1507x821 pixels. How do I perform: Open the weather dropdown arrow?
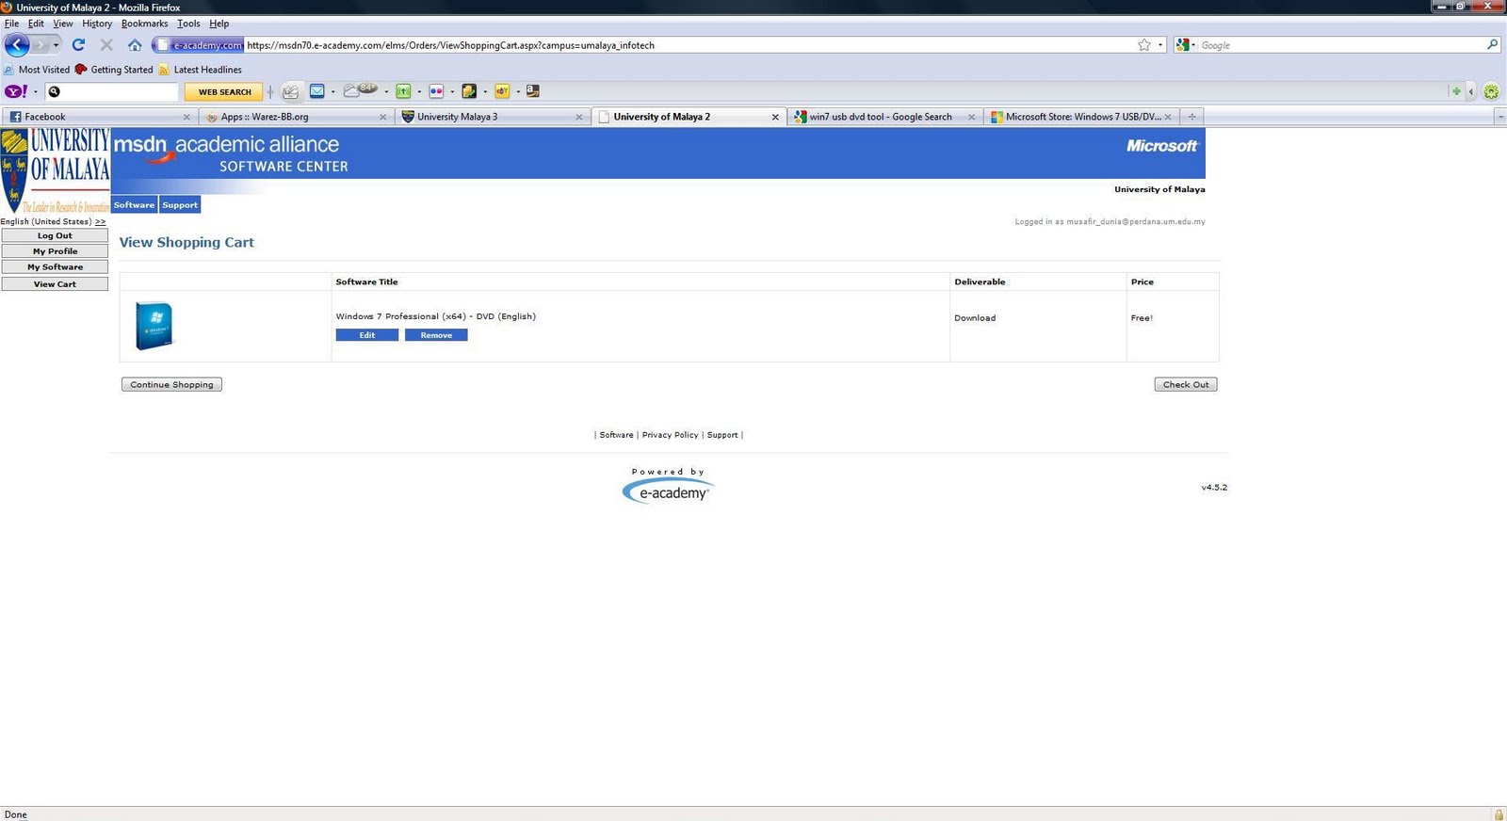pos(386,91)
